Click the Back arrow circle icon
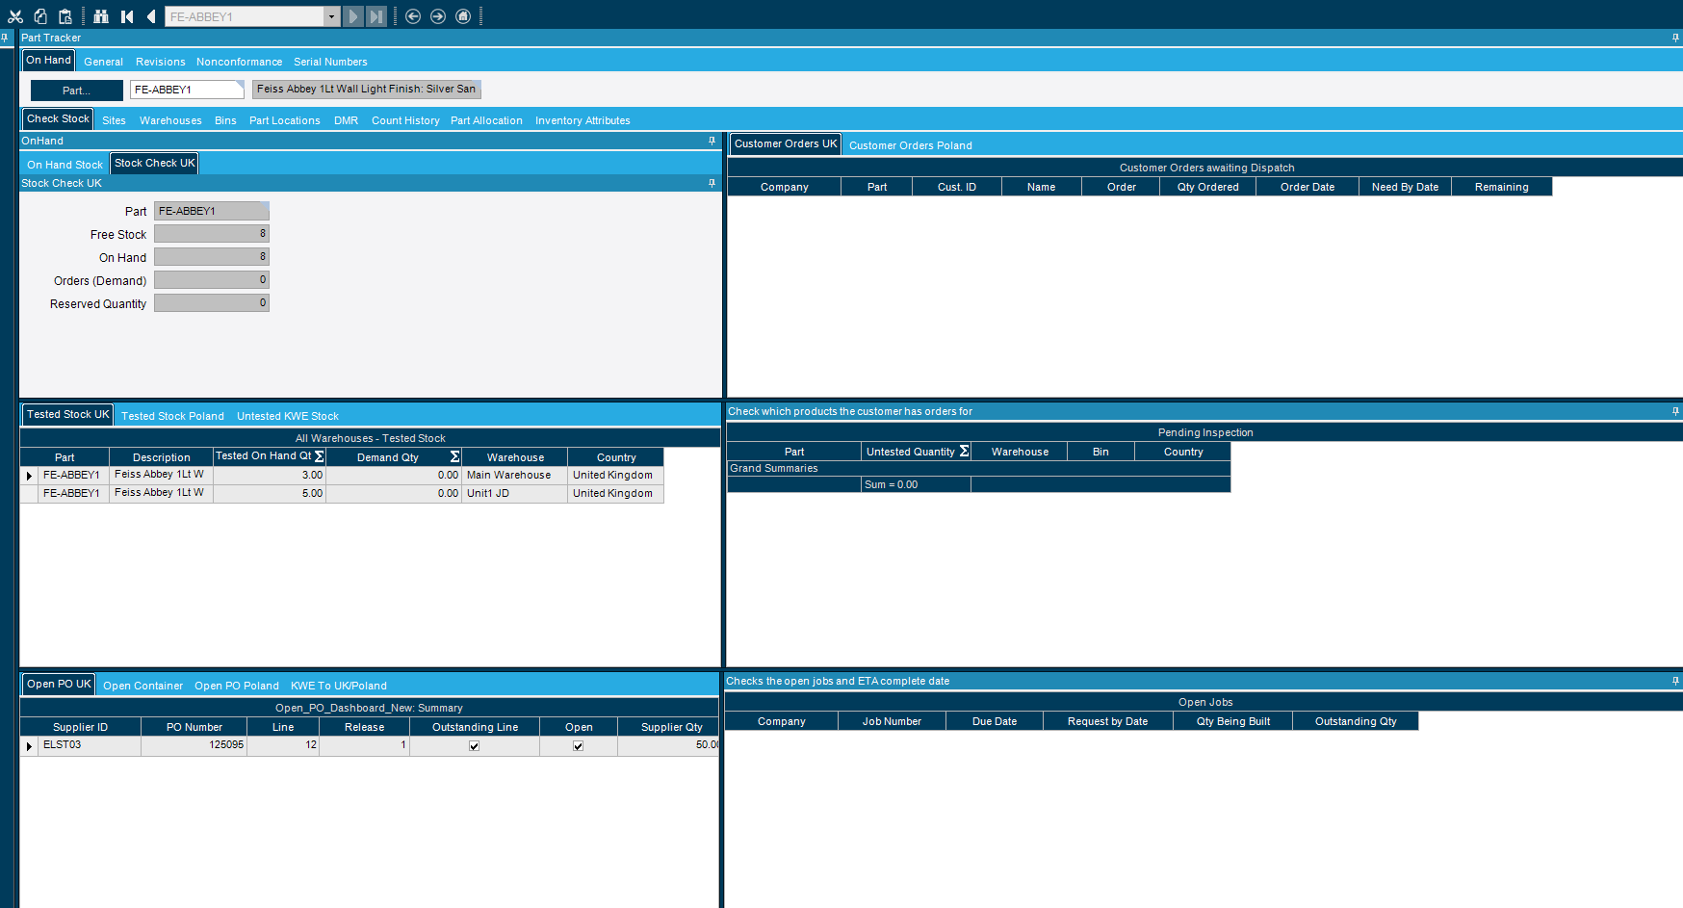The image size is (1683, 908). (x=413, y=16)
